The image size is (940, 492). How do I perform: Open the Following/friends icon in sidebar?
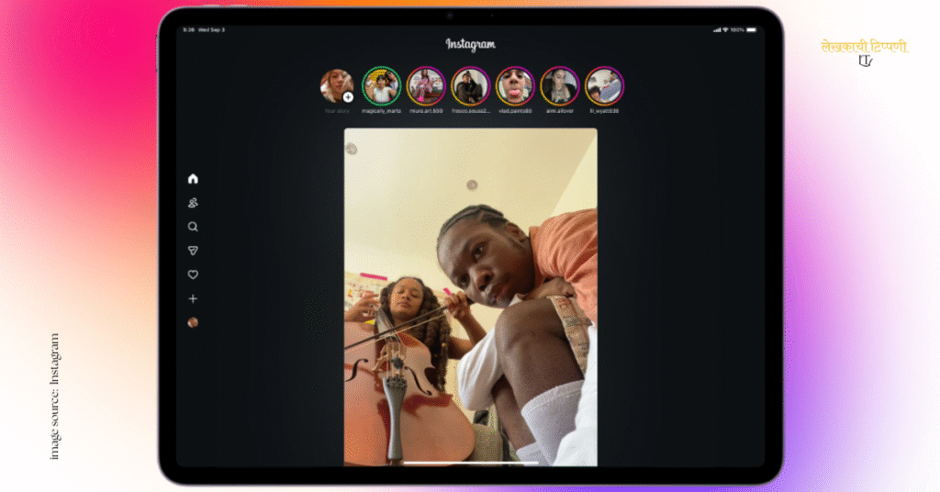[193, 203]
